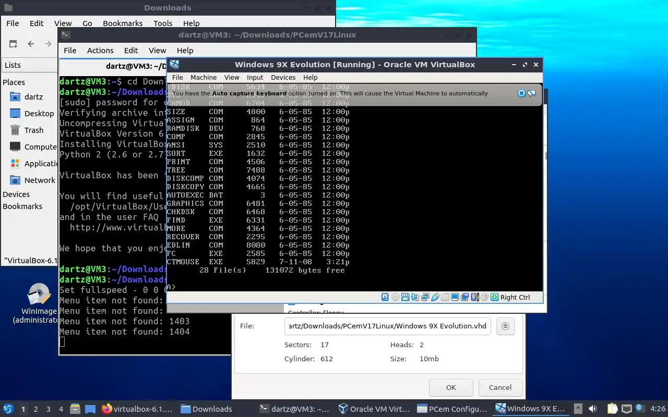Screen dimensions: 668x417
Task: Click the network adapter icon in VirtualBox status bar
Action: (425, 297)
